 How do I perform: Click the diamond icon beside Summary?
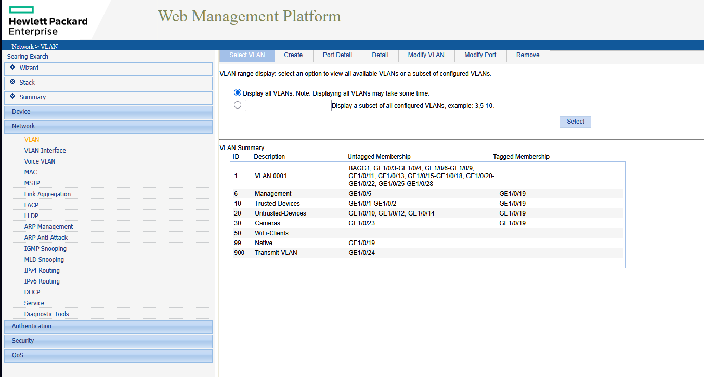12,97
